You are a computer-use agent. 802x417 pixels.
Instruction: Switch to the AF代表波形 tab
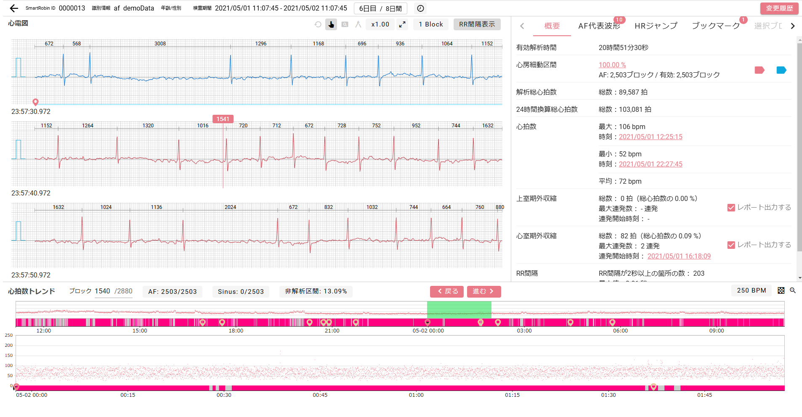[x=599, y=26]
